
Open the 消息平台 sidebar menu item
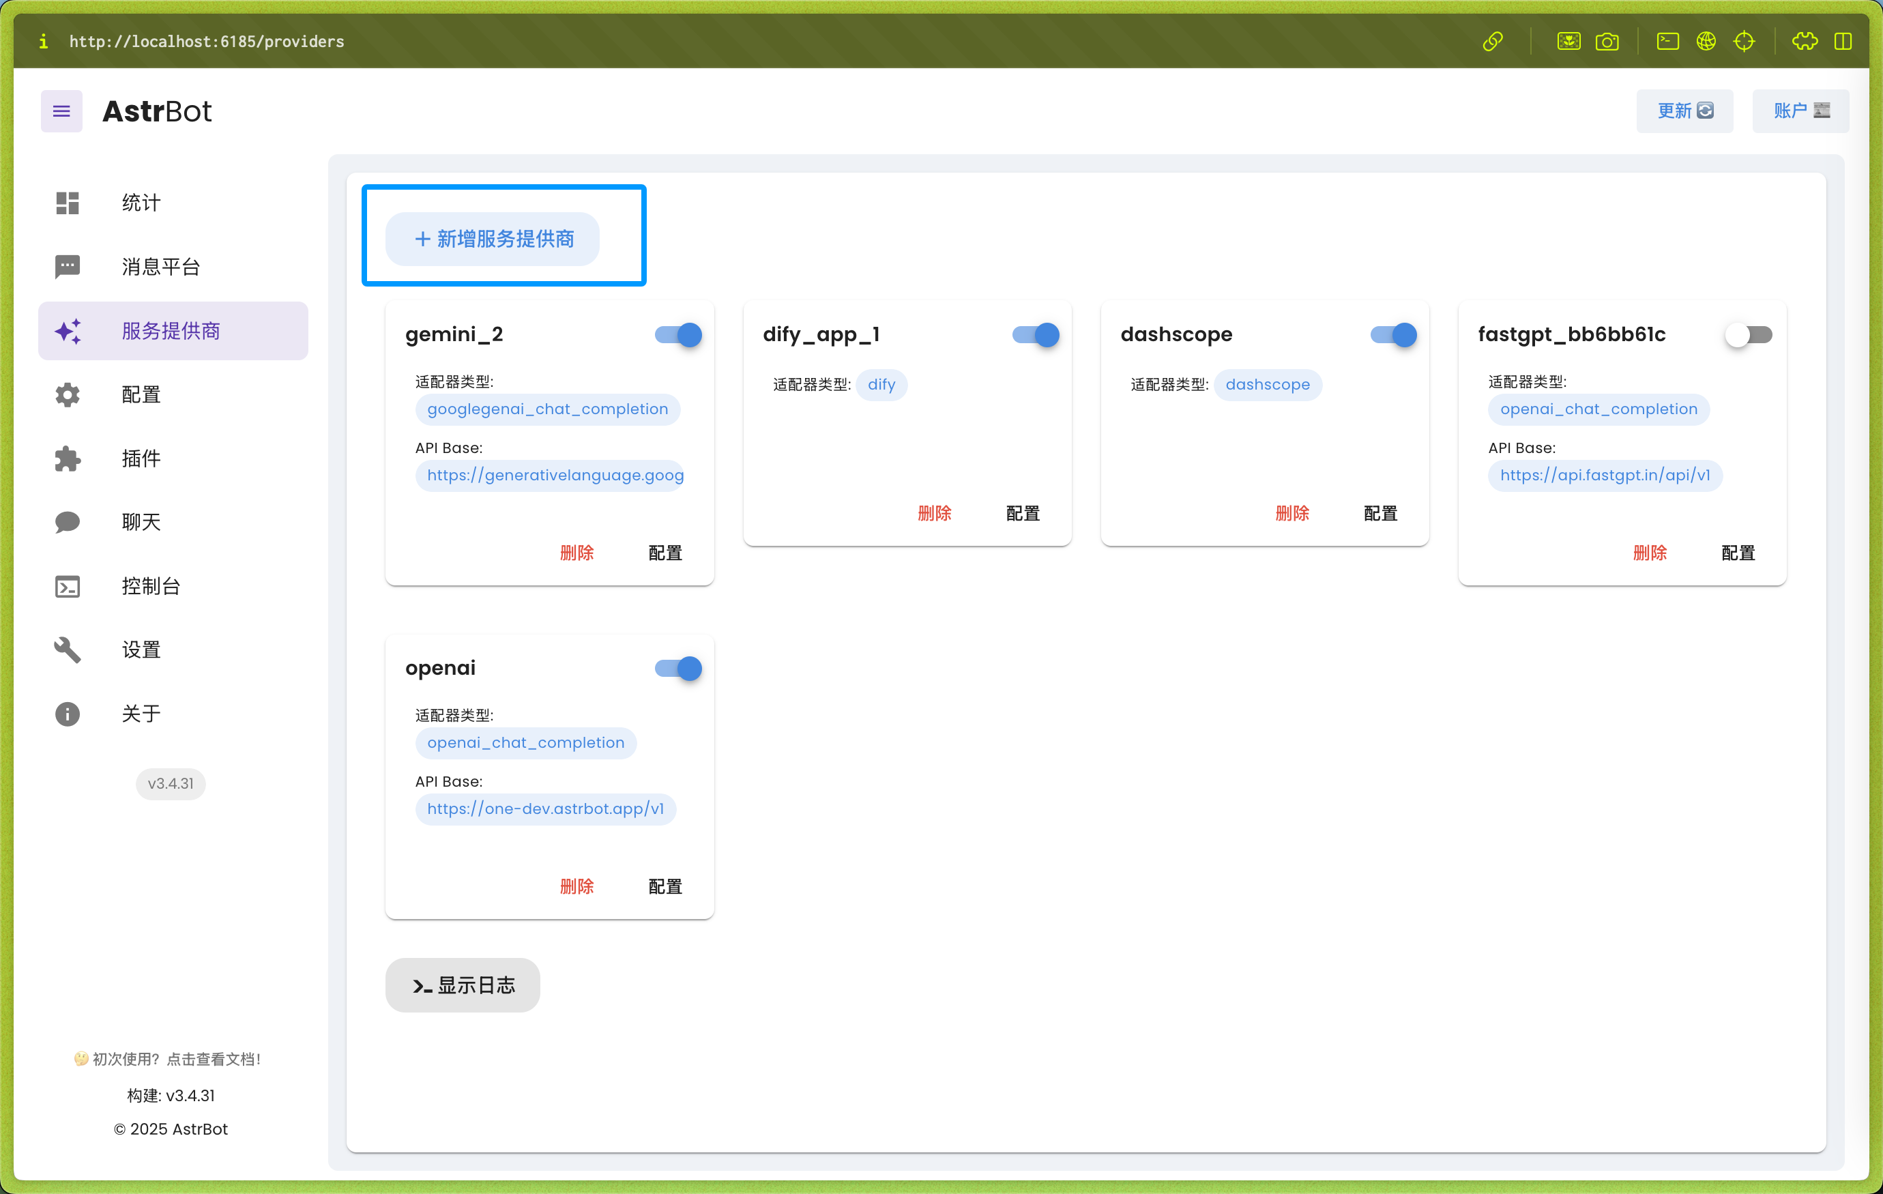161,267
